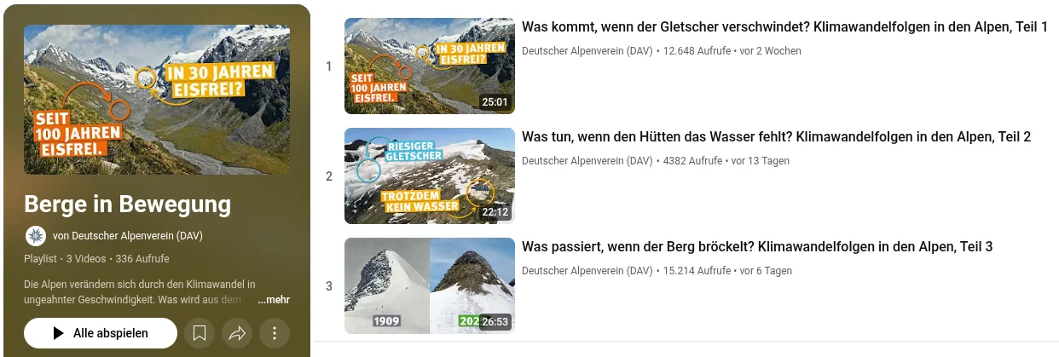Save playlist with the bookmark icon
The image size is (1059, 357).
(x=200, y=333)
